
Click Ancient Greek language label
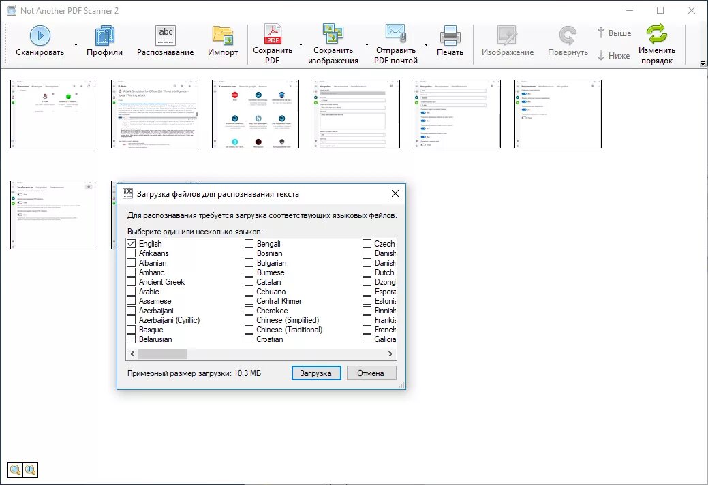click(x=161, y=282)
